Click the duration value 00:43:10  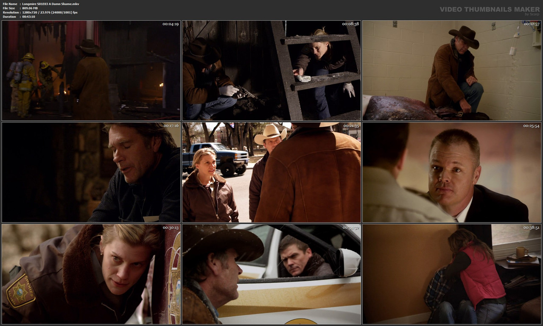28,17
